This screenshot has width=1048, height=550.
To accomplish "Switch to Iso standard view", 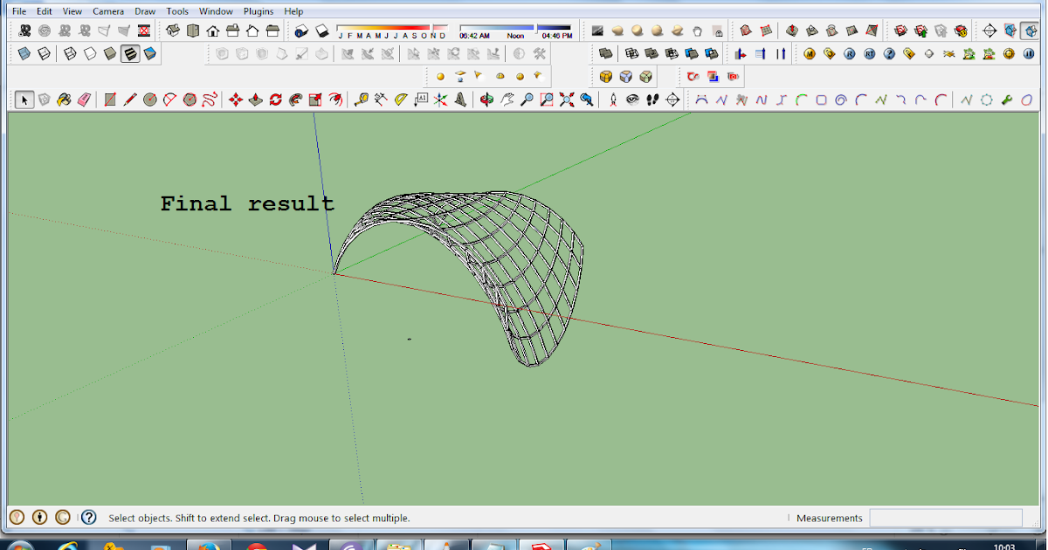I will pos(173,31).
